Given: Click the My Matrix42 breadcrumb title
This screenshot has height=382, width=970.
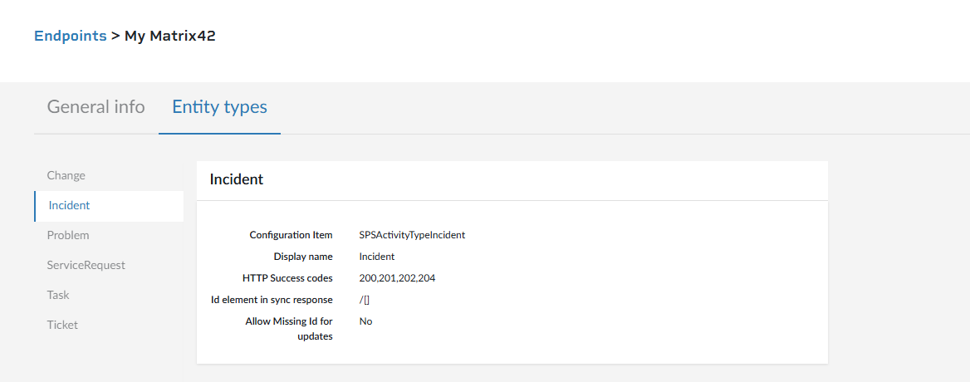Looking at the screenshot, I should pyautogui.click(x=170, y=36).
